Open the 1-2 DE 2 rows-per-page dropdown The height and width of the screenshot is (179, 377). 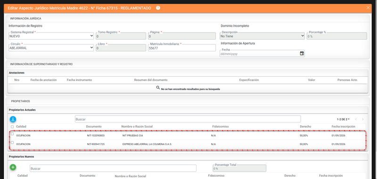[x=343, y=119]
